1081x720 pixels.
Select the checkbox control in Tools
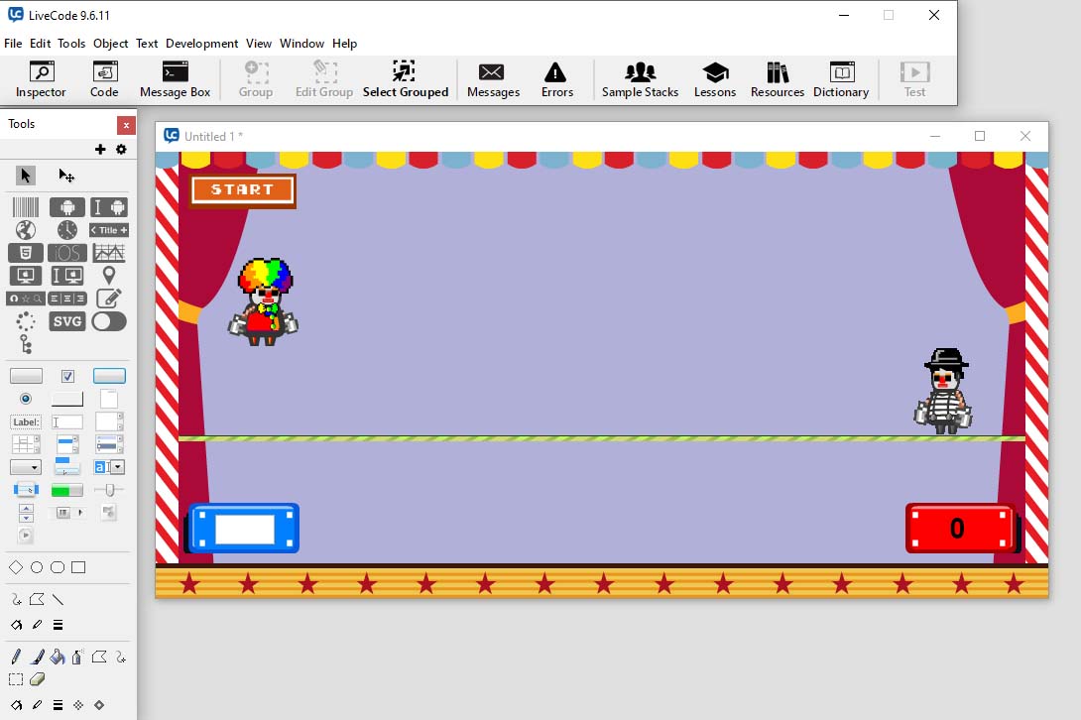67,376
